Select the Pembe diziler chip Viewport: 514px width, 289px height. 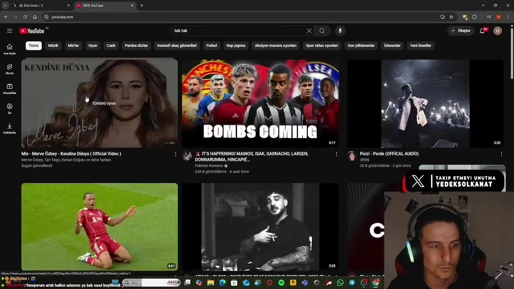[x=136, y=45]
